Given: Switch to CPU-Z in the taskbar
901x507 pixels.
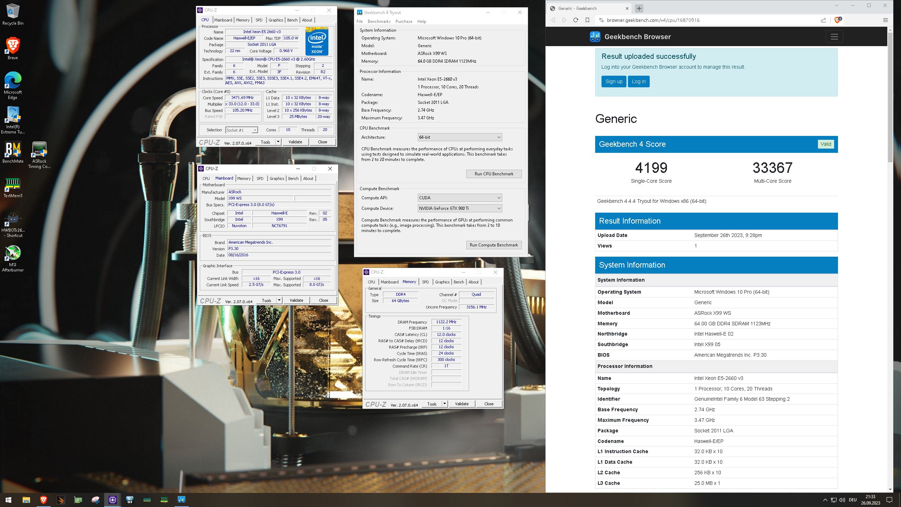Looking at the screenshot, I should (x=112, y=500).
